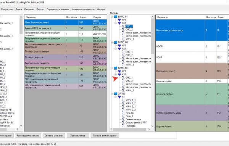229x146 pixels.
Task: Select VDOP row in right table
Action: point(192,58)
